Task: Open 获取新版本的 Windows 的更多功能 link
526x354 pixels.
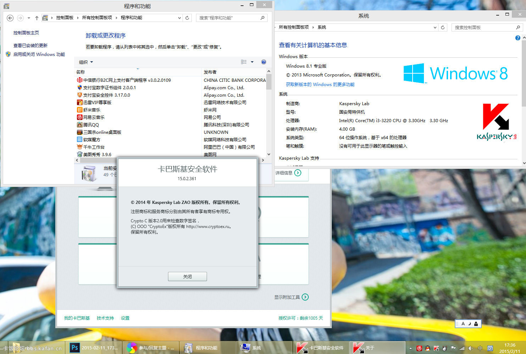Action: (x=320, y=85)
